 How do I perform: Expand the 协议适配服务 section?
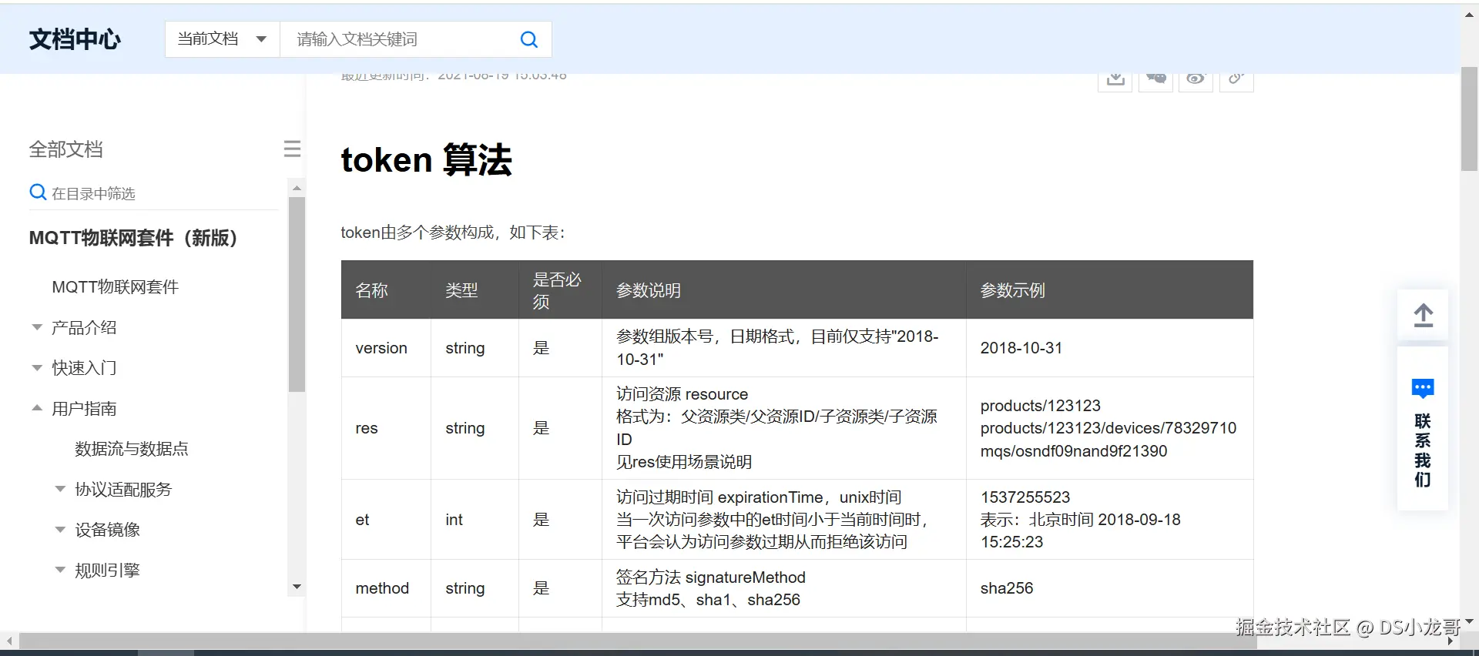(x=60, y=489)
